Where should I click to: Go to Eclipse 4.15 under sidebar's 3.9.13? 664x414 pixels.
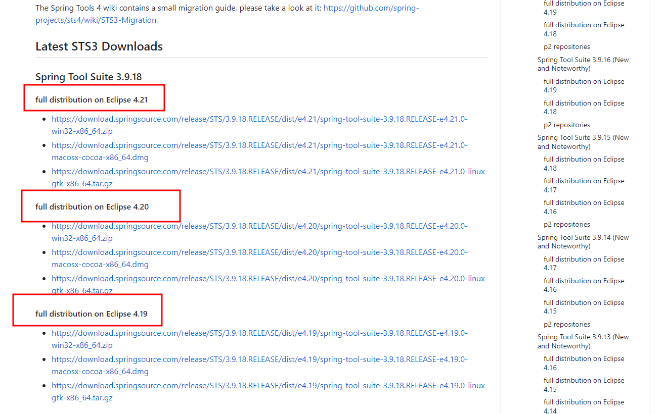pyautogui.click(x=584, y=385)
